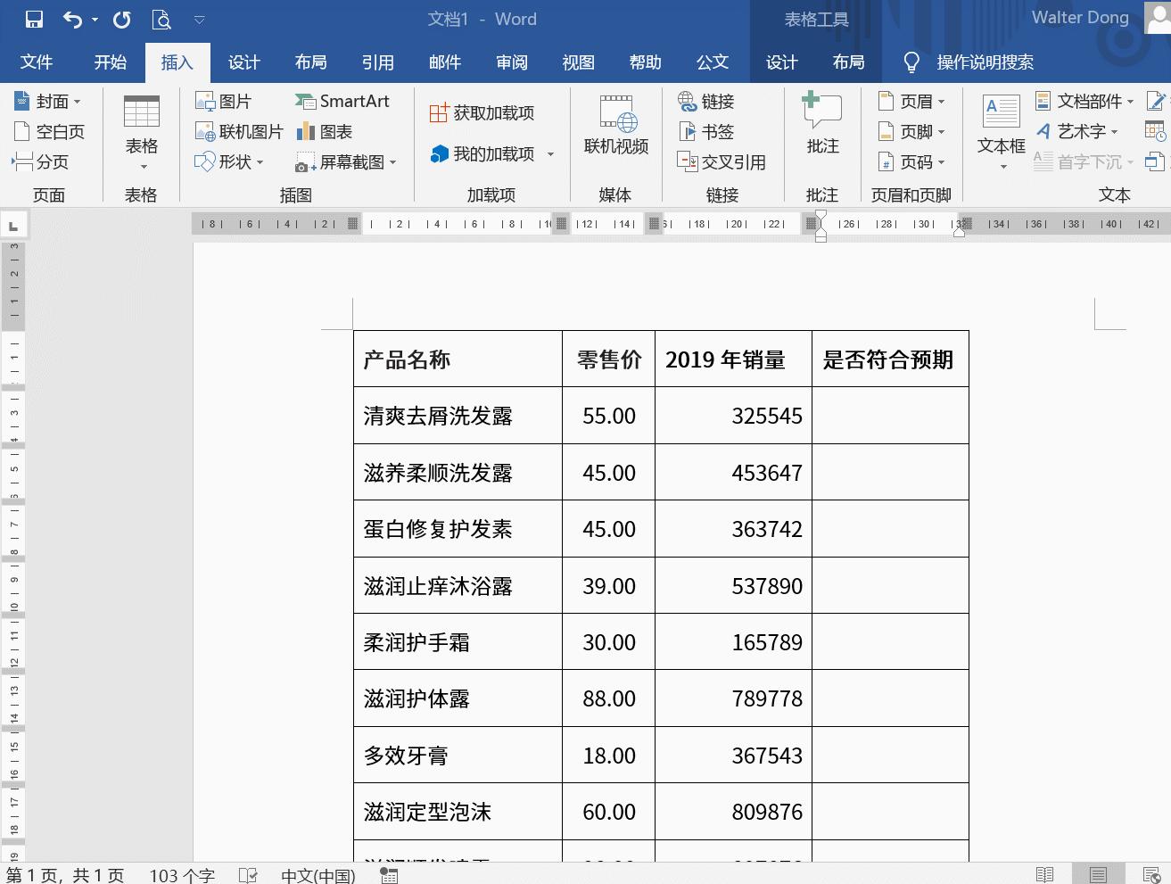This screenshot has width=1171, height=884.
Task: Check proofing status via the spelling icon
Action: 247,875
